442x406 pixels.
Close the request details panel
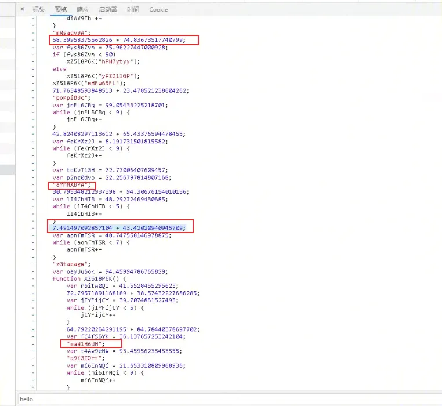(x=22, y=9)
